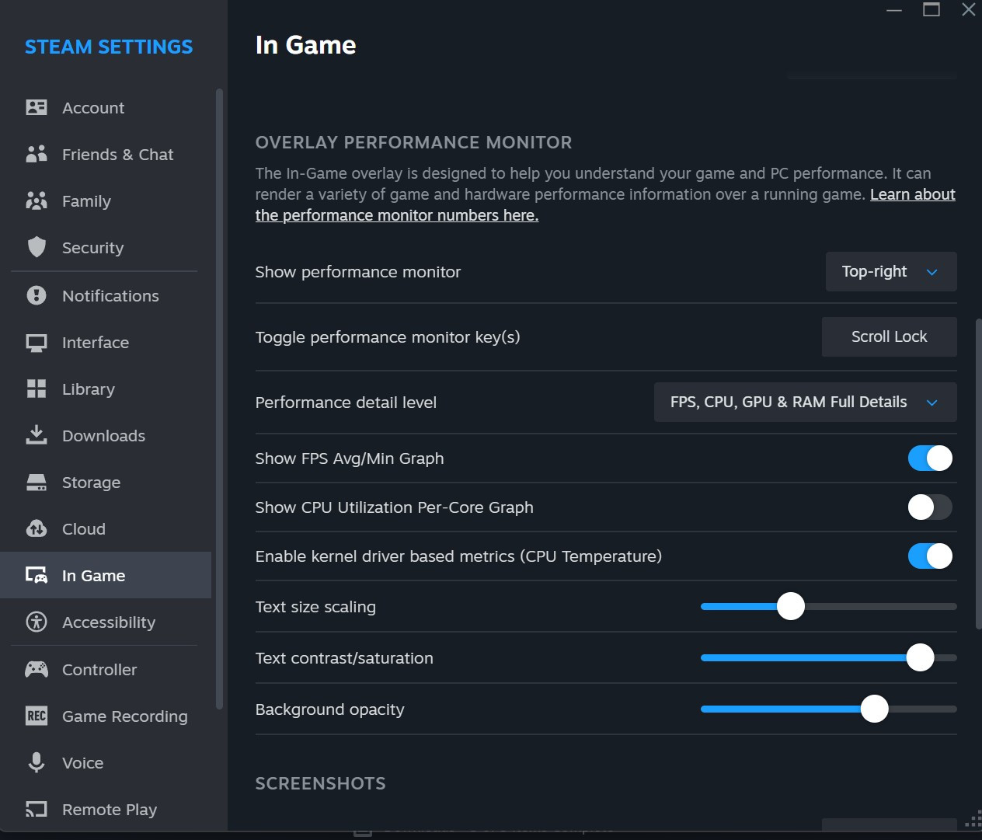Screen dimensions: 982x840
Task: Switch to Controller settings label
Action: click(99, 670)
